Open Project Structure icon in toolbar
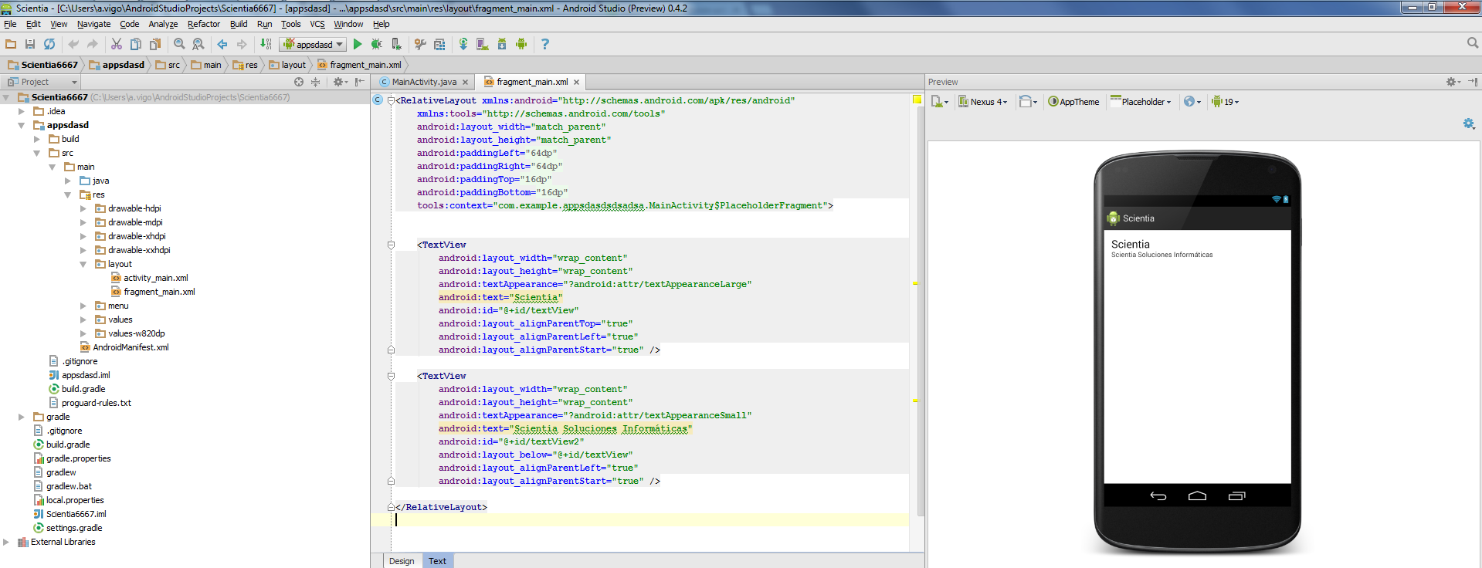 tap(439, 44)
